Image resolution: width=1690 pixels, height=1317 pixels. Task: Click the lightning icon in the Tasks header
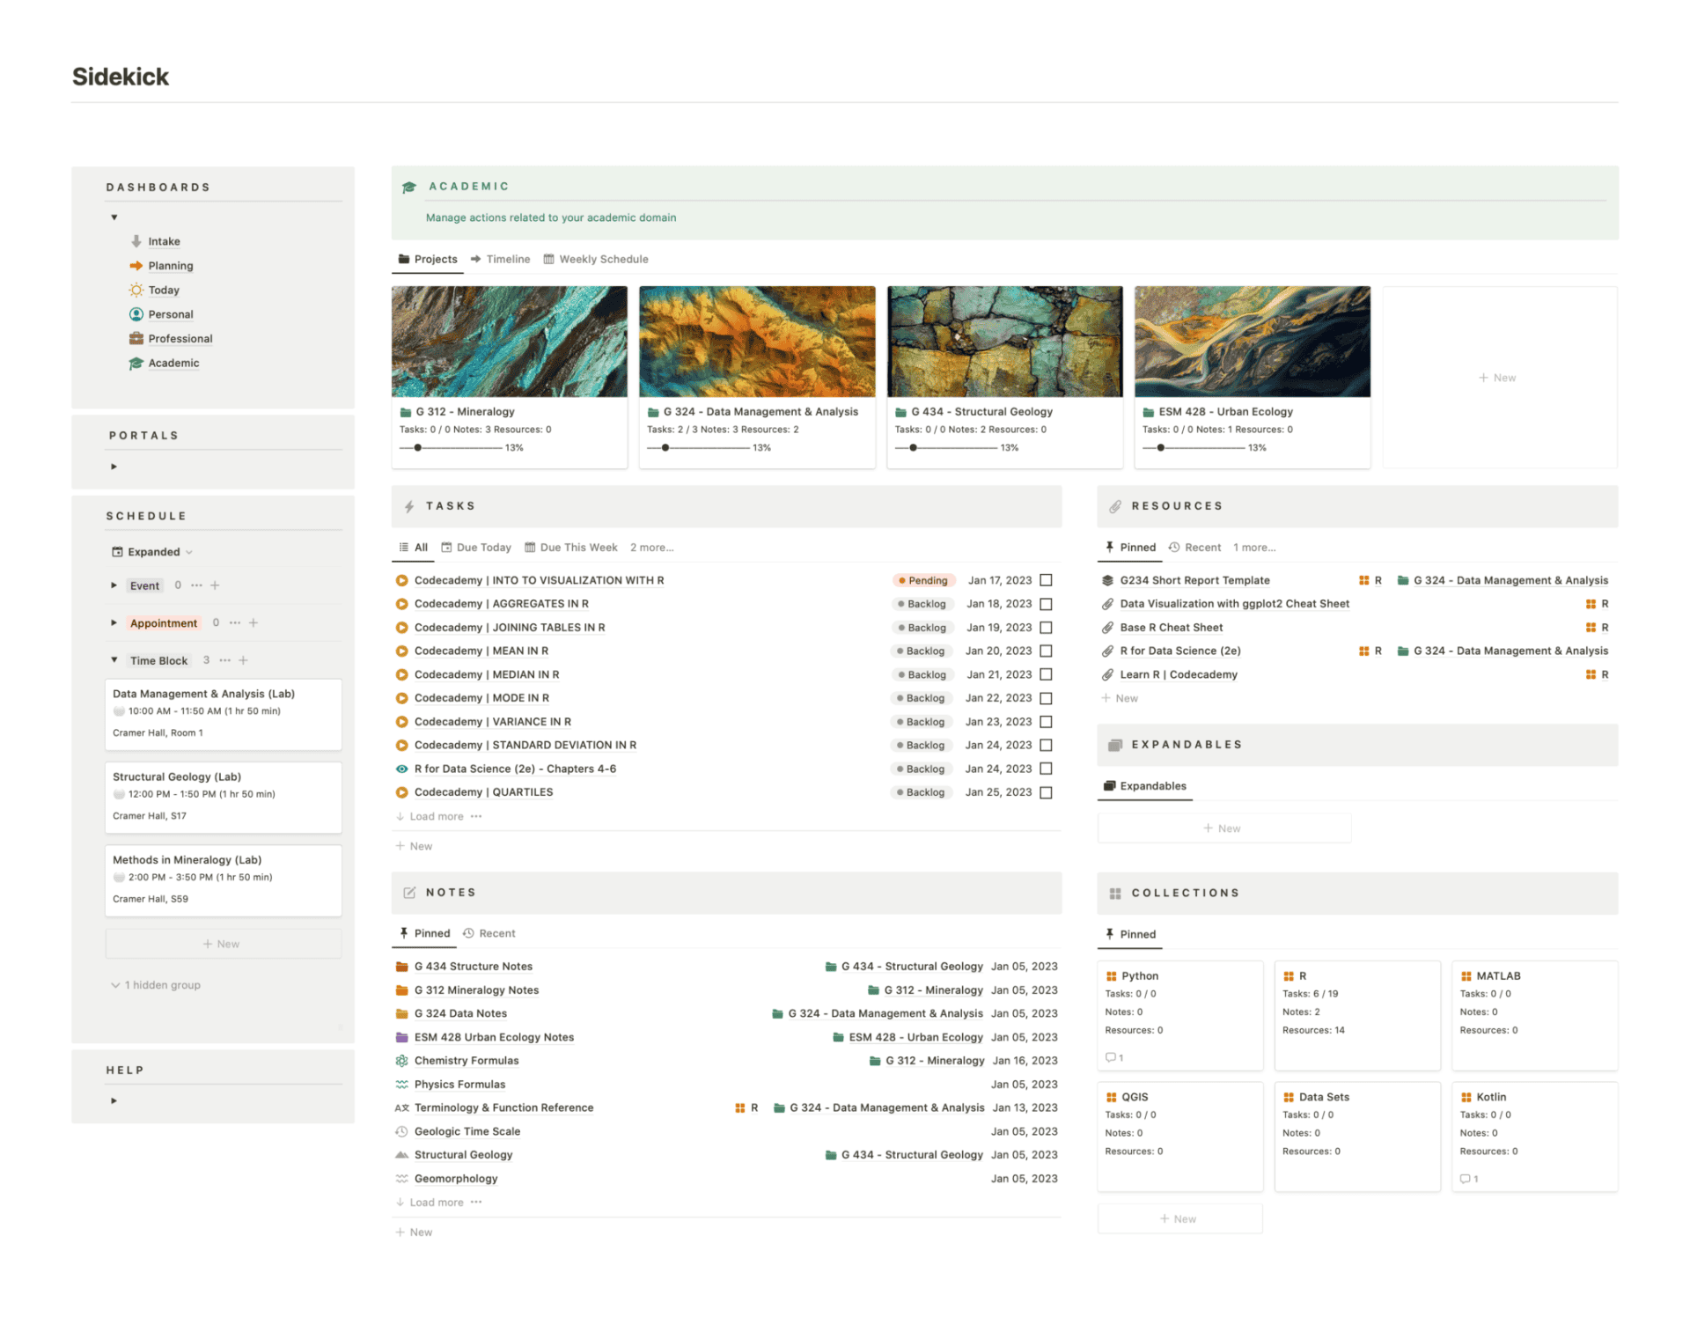410,506
